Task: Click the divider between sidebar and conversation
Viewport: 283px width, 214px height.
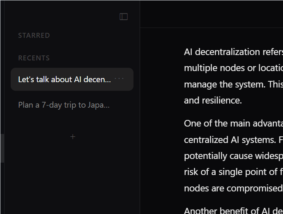Action: [140, 123]
